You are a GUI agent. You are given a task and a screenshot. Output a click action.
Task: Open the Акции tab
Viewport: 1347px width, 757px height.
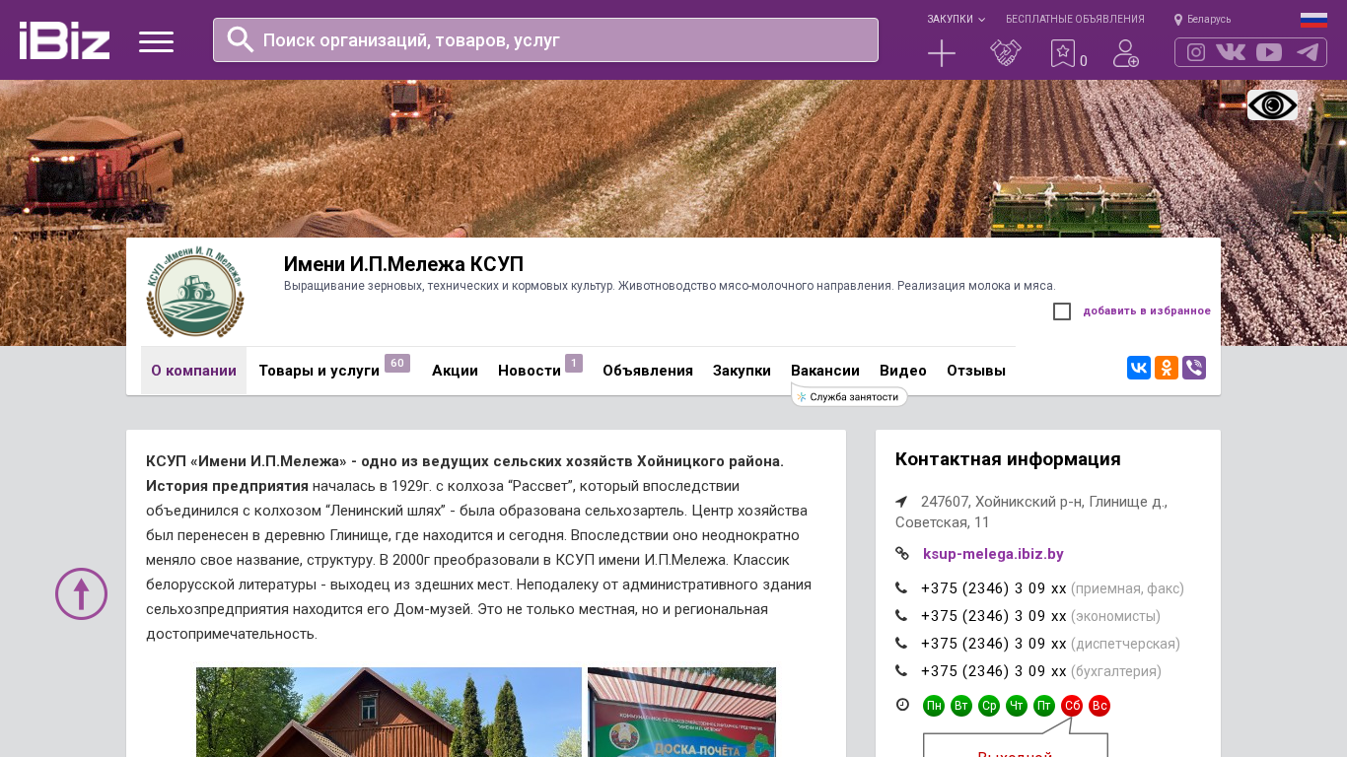(x=455, y=371)
